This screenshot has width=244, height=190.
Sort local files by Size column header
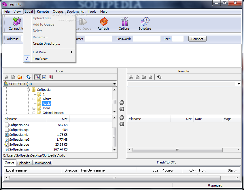[58, 119]
